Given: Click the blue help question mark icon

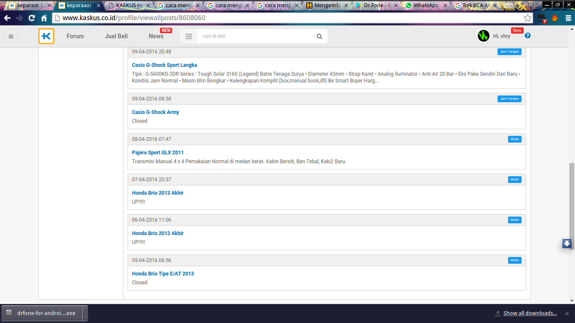Looking at the screenshot, I should pyautogui.click(x=528, y=35).
